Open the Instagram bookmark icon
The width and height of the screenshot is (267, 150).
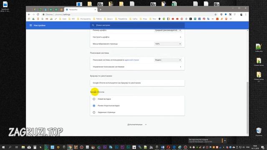[204, 19]
